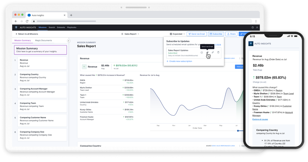This screenshot has width=308, height=162.
Task: Select sidebar item Comparing Customer Name
Action: pyautogui.click(x=42, y=121)
